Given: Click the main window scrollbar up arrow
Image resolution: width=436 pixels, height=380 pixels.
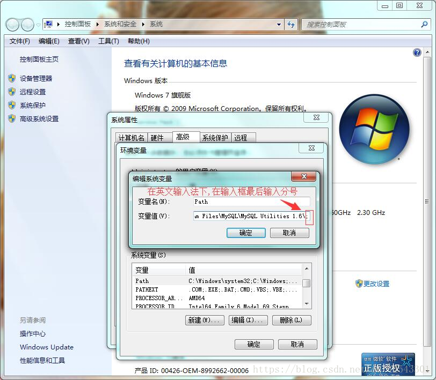Looking at the screenshot, I should pyautogui.click(x=427, y=53).
